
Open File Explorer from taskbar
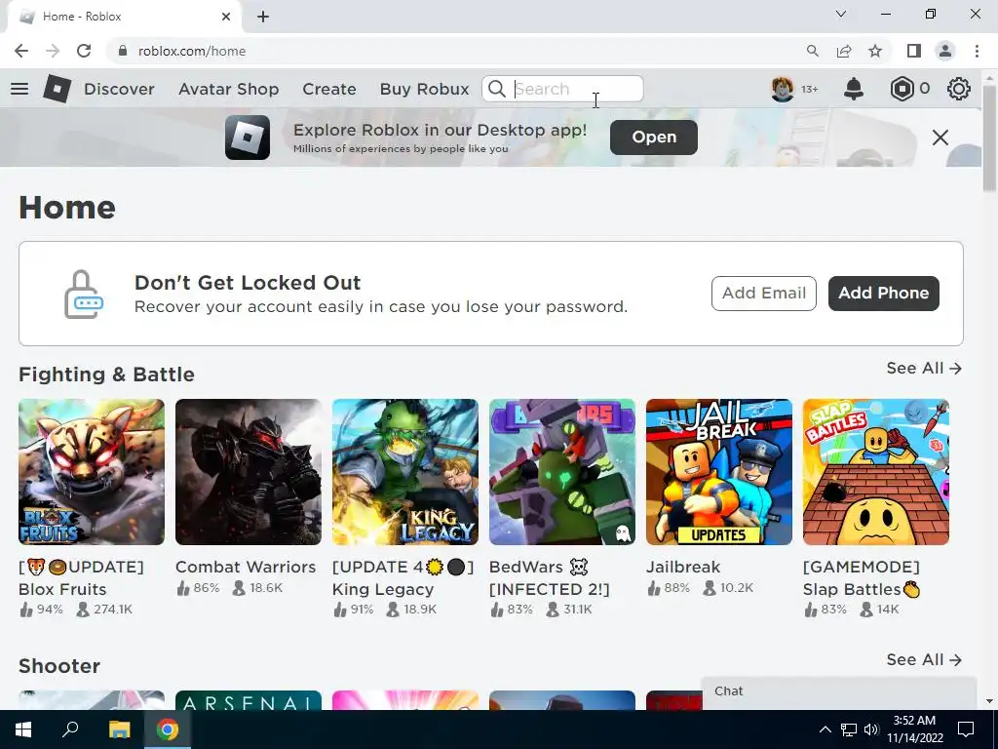119,729
